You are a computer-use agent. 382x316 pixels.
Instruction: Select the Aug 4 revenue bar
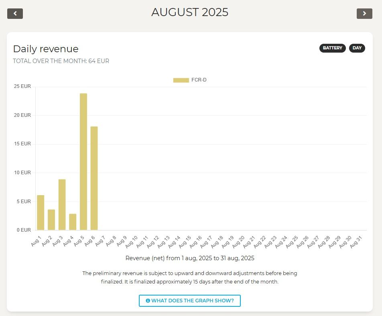click(73, 222)
